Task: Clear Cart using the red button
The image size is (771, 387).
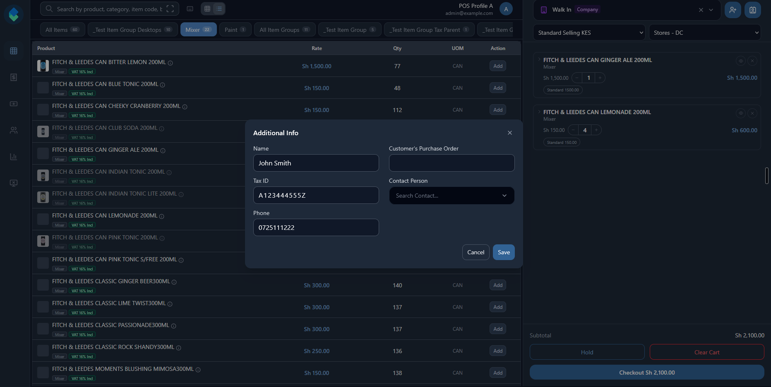Action: point(707,352)
